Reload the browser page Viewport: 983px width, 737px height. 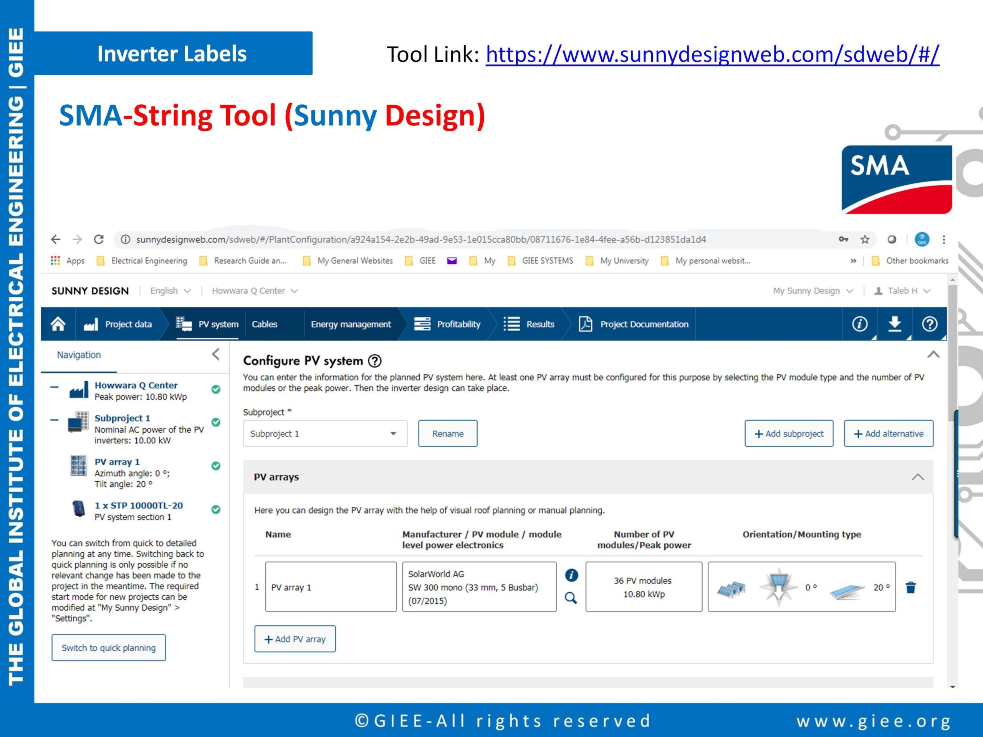click(99, 240)
